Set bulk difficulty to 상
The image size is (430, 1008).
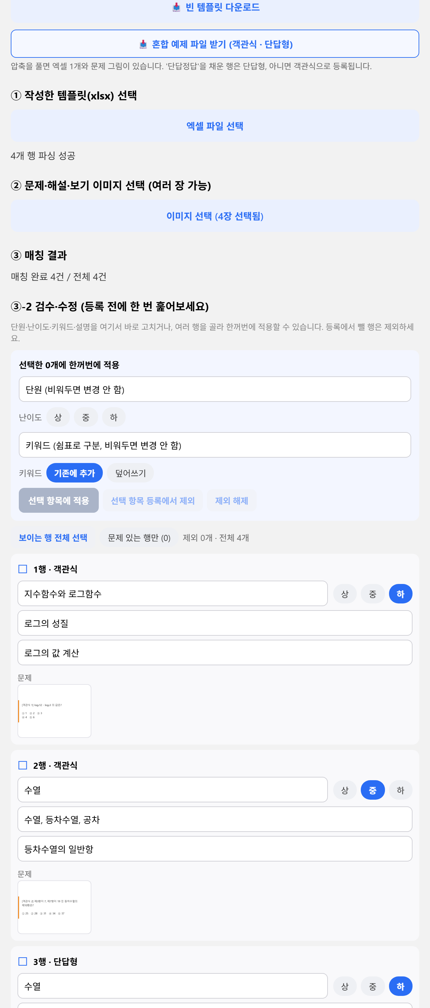pos(58,417)
